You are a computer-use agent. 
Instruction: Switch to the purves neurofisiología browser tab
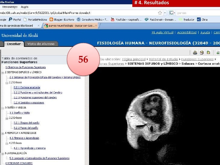pos(71,26)
